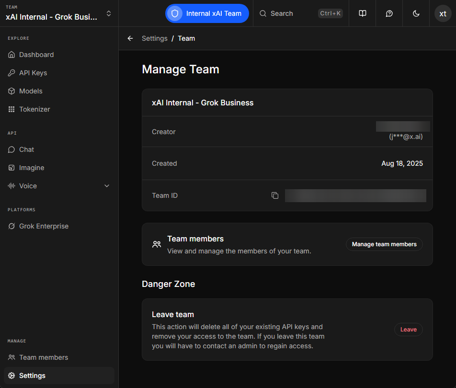Open the team switcher dropdown
The image size is (456, 388).
[59, 13]
